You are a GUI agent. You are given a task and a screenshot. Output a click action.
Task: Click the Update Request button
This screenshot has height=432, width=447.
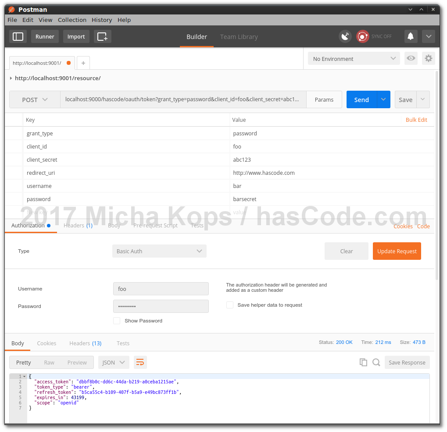click(397, 251)
